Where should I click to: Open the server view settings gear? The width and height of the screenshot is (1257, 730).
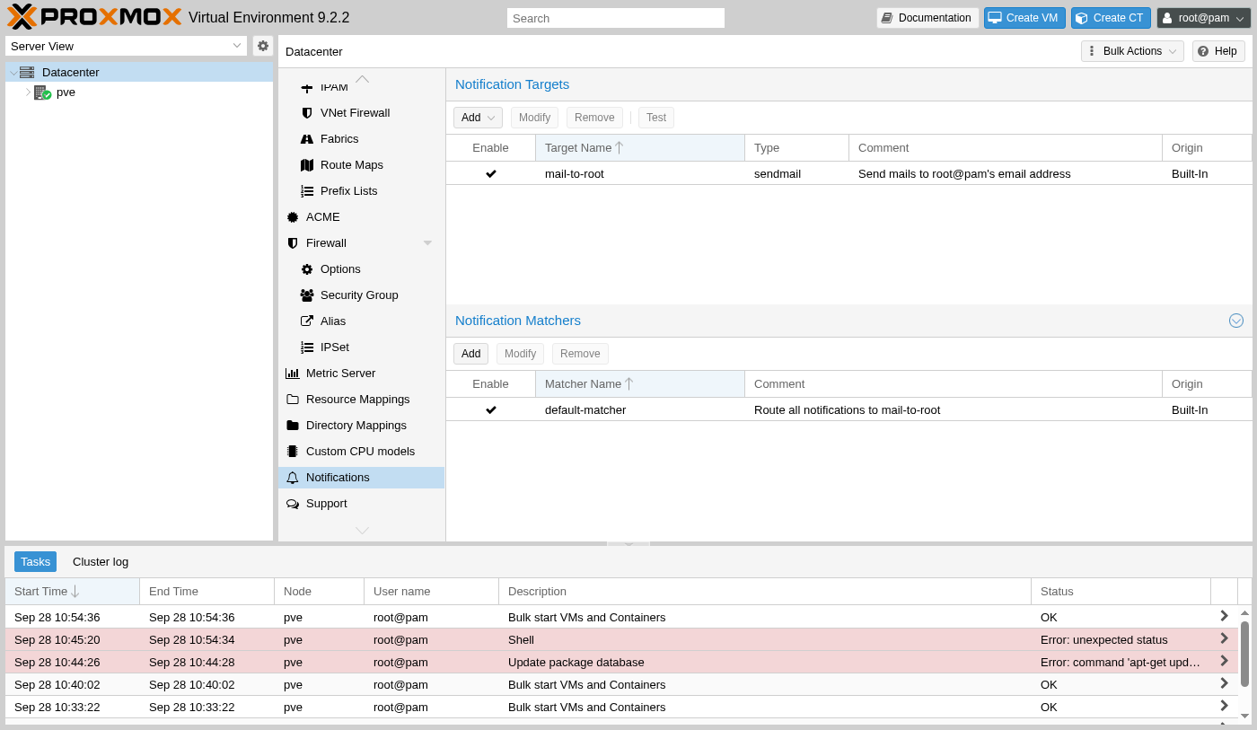click(263, 46)
